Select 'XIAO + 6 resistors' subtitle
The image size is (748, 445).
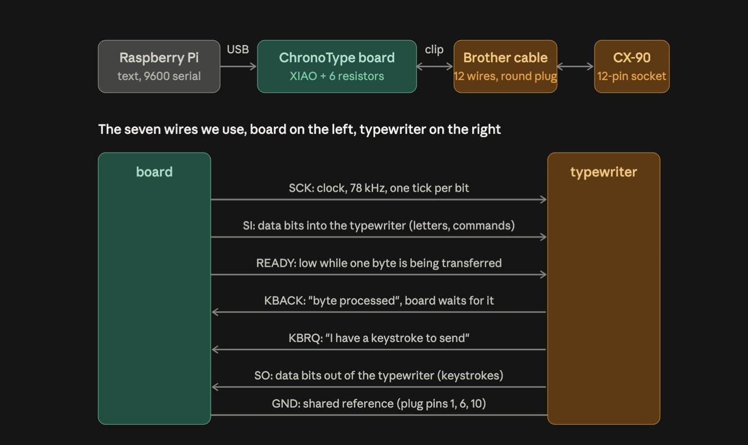[x=337, y=76]
